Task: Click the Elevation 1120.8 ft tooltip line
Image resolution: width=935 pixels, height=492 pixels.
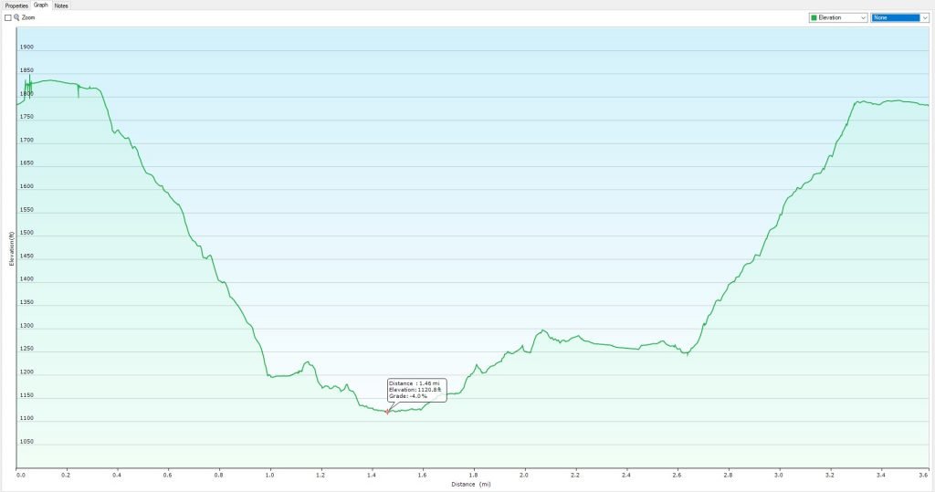Action: tap(415, 390)
